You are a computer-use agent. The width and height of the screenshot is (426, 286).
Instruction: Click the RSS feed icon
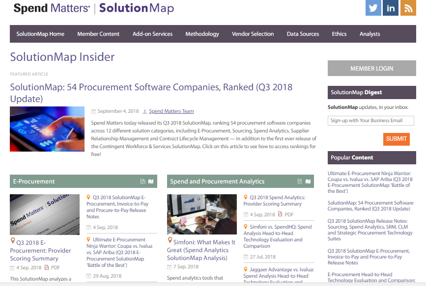click(408, 8)
